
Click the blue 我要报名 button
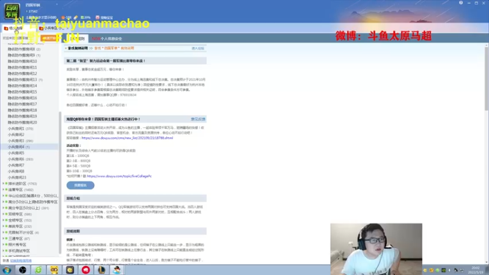click(x=81, y=185)
